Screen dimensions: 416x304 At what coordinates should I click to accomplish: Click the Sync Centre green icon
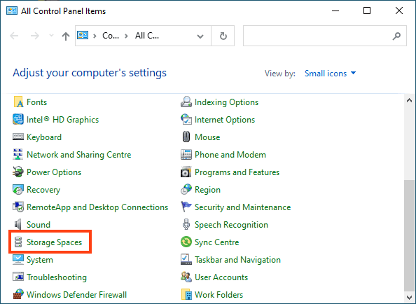(186, 242)
